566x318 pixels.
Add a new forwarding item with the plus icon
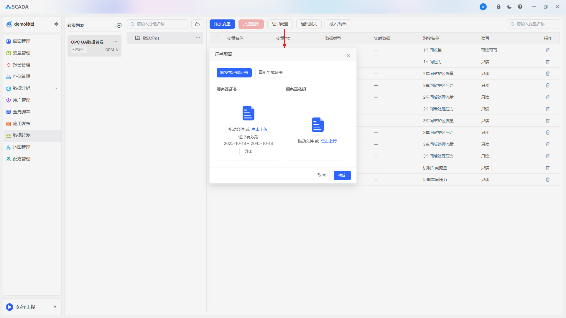[x=119, y=25]
